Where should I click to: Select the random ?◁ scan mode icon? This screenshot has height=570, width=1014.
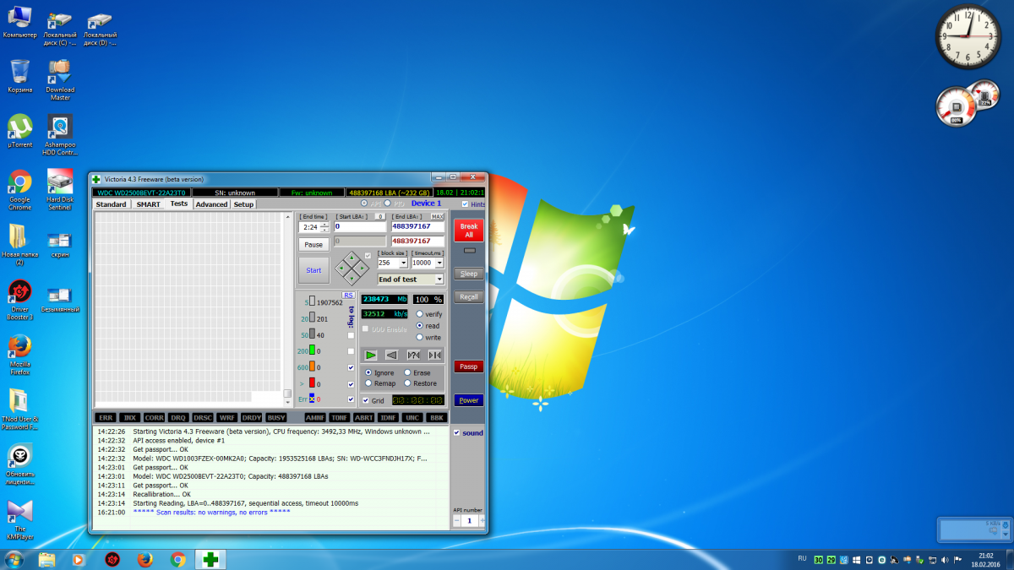coord(413,356)
